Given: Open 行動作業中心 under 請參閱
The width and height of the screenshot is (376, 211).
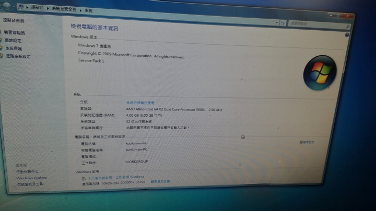Looking at the screenshot, I should click(x=27, y=172).
